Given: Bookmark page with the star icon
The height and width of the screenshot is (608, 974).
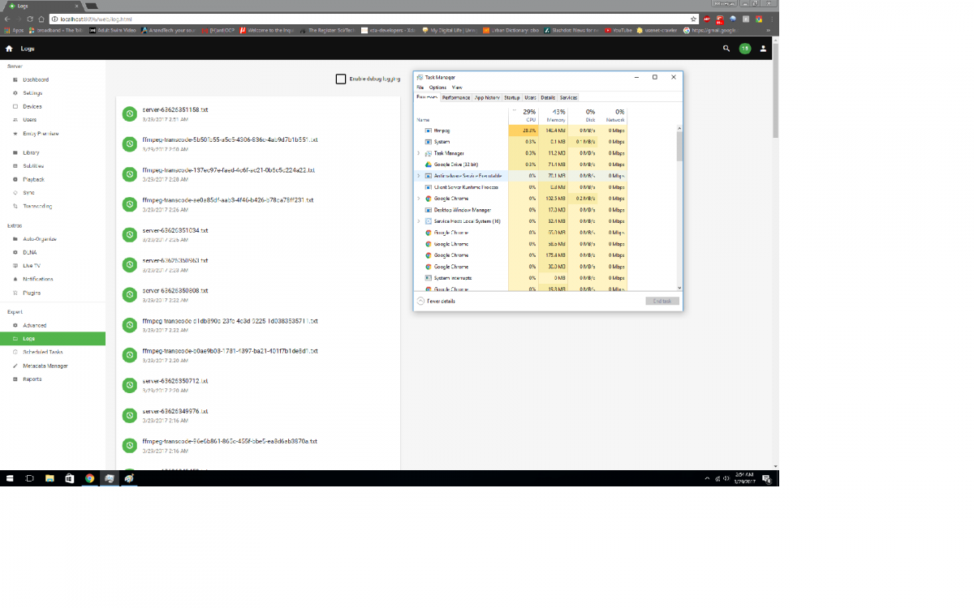Looking at the screenshot, I should pyautogui.click(x=693, y=19).
